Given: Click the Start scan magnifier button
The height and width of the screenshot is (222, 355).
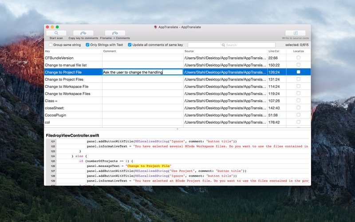Looking at the screenshot, I should coord(56,33).
